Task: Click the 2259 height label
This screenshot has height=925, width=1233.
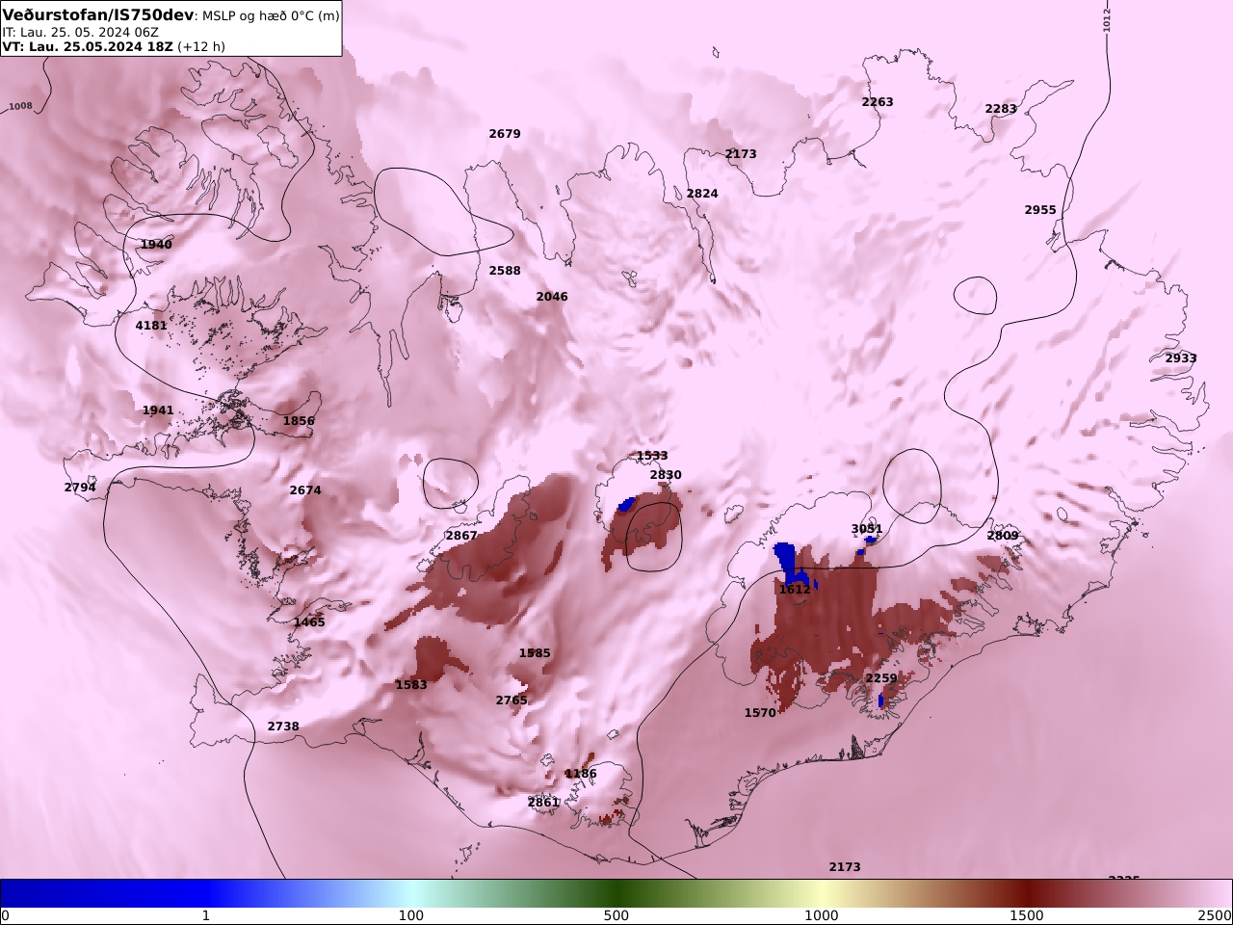Action: tap(881, 678)
